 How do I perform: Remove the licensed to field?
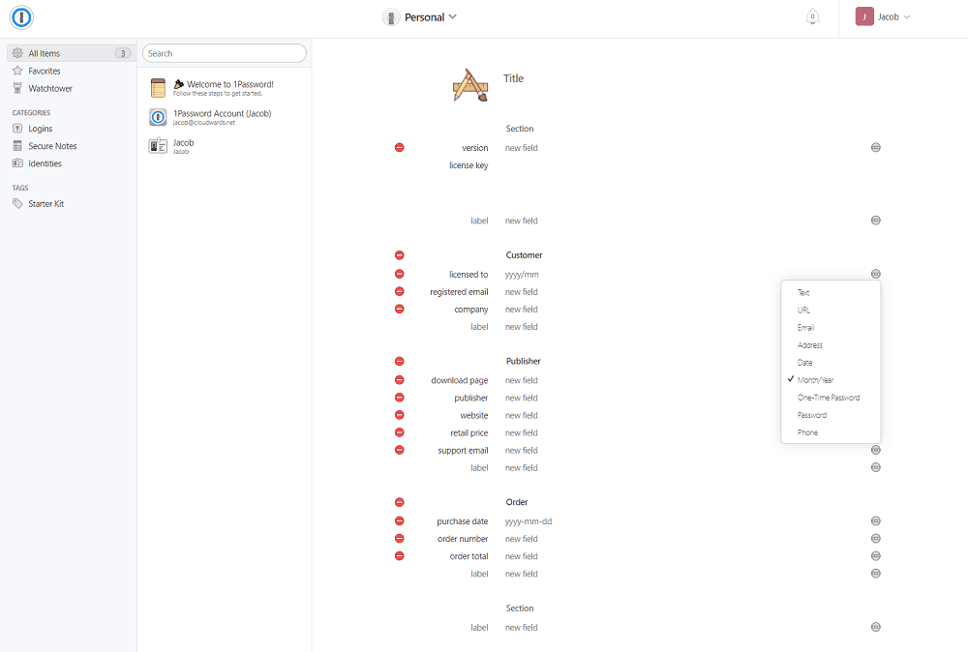[x=400, y=274]
